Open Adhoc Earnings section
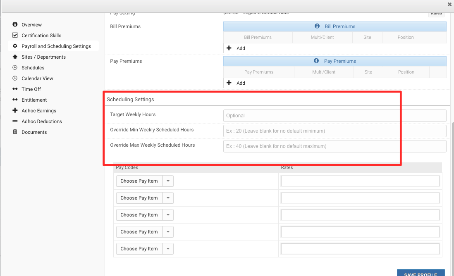The width and height of the screenshot is (454, 276). [39, 110]
